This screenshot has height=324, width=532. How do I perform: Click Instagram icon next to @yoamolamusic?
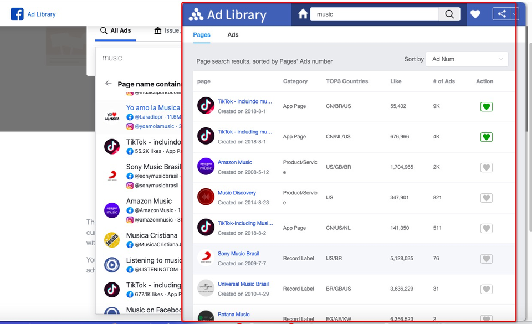pos(130,126)
